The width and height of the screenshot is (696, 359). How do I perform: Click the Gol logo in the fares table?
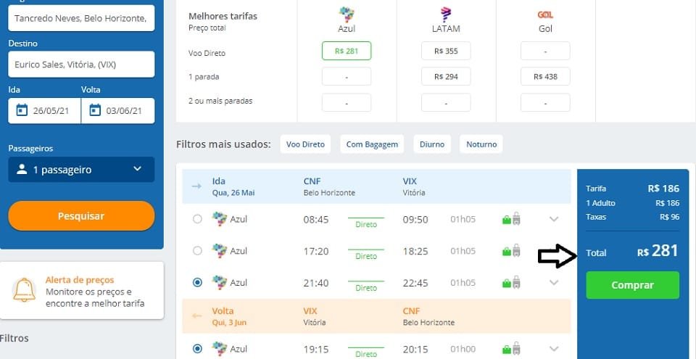click(545, 15)
